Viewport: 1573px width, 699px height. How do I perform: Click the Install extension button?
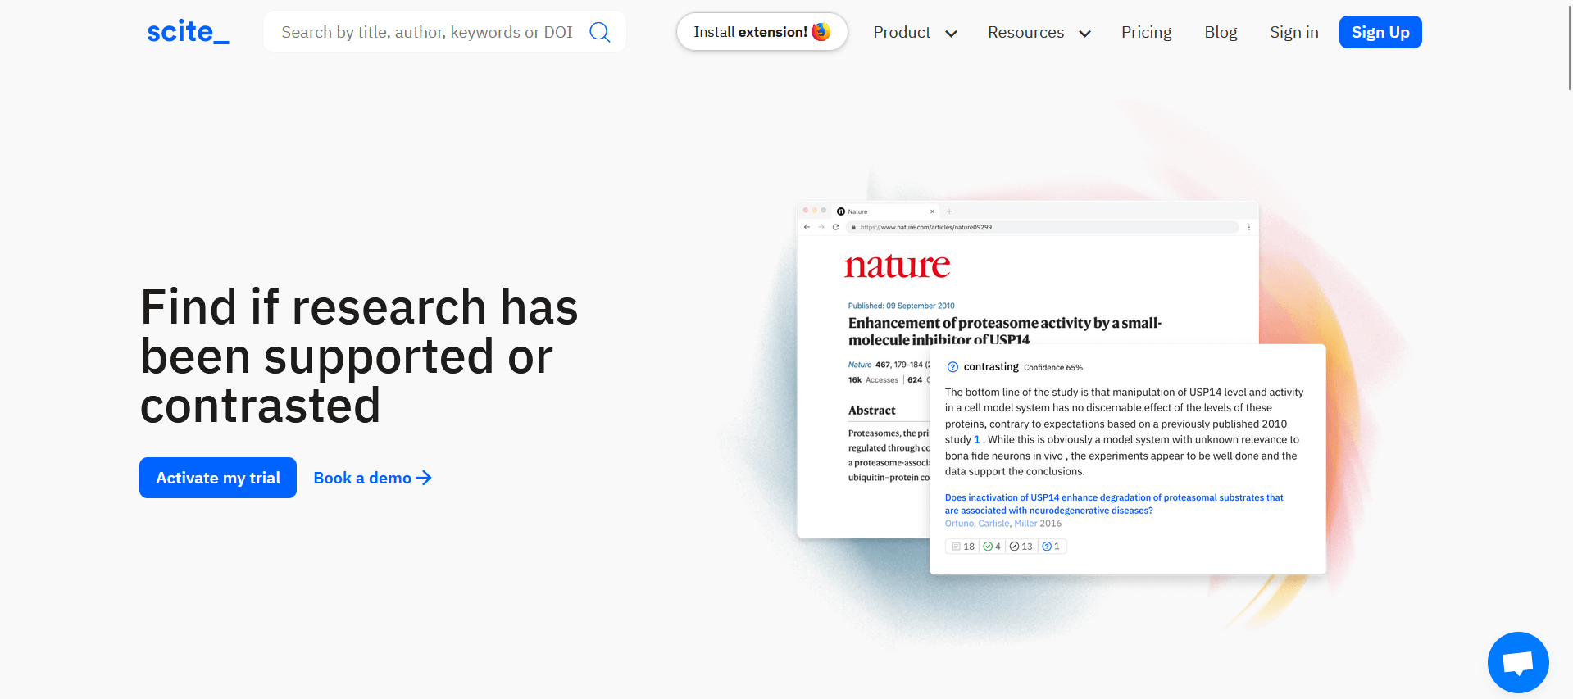point(762,32)
